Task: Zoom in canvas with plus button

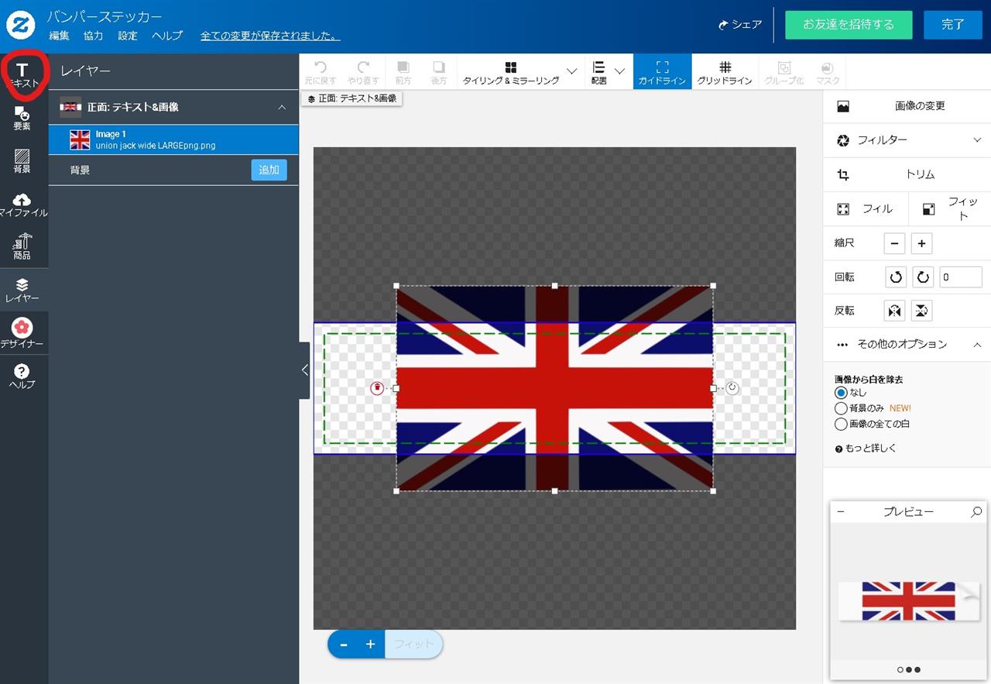Action: click(x=370, y=644)
